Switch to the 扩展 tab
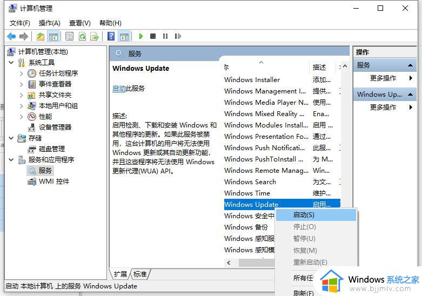Image resolution: width=422 pixels, height=296 pixels. 120,274
